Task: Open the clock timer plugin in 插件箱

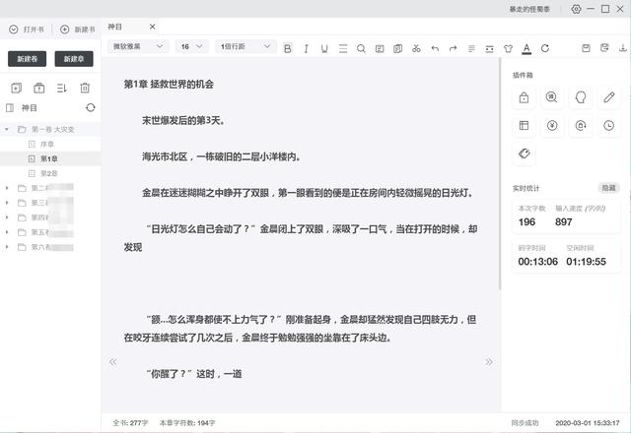Action: [x=609, y=126]
